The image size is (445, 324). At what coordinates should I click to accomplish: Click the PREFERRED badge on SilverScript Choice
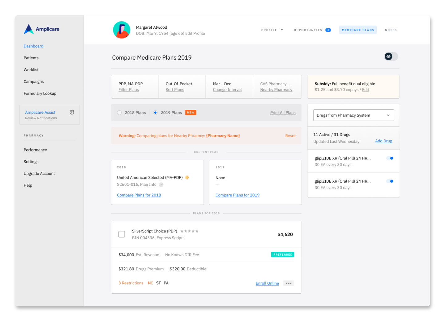[283, 255]
